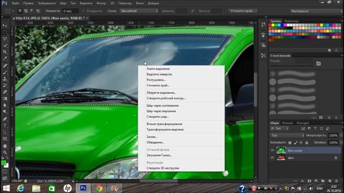
Task: Add layer style with fx icon
Action: point(303,181)
